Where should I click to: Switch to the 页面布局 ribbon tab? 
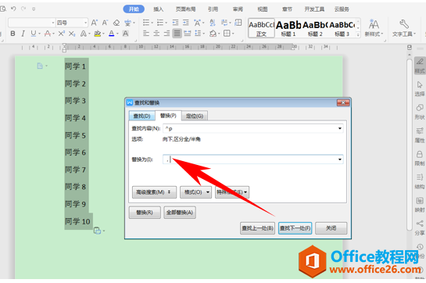pos(185,9)
